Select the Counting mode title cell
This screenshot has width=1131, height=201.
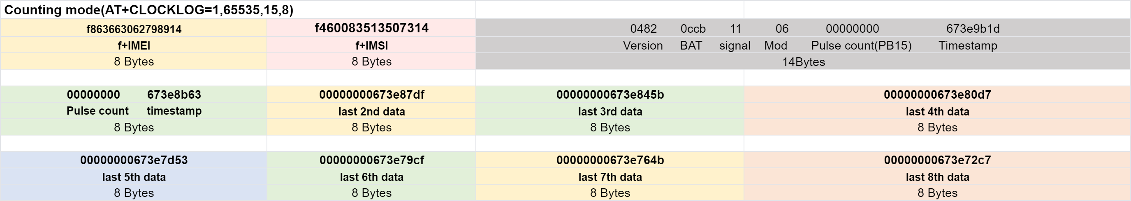coord(238,9)
